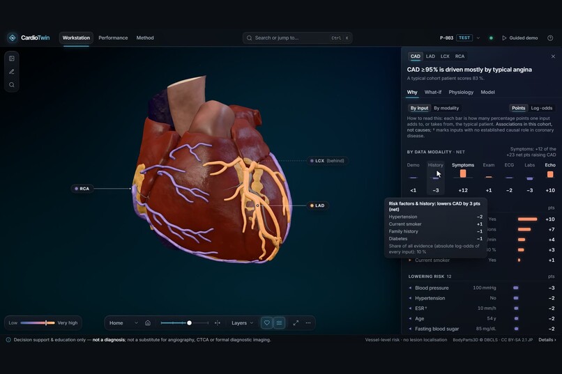Image resolution: width=562 pixels, height=374 pixels.
Task: Click the CardioTwin logo icon
Action: pyautogui.click(x=13, y=38)
